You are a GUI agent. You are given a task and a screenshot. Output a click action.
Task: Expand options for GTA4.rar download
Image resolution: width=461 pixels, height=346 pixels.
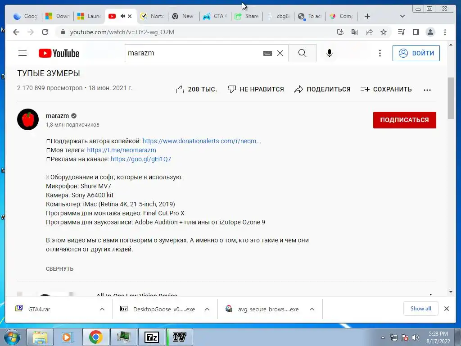point(102,309)
